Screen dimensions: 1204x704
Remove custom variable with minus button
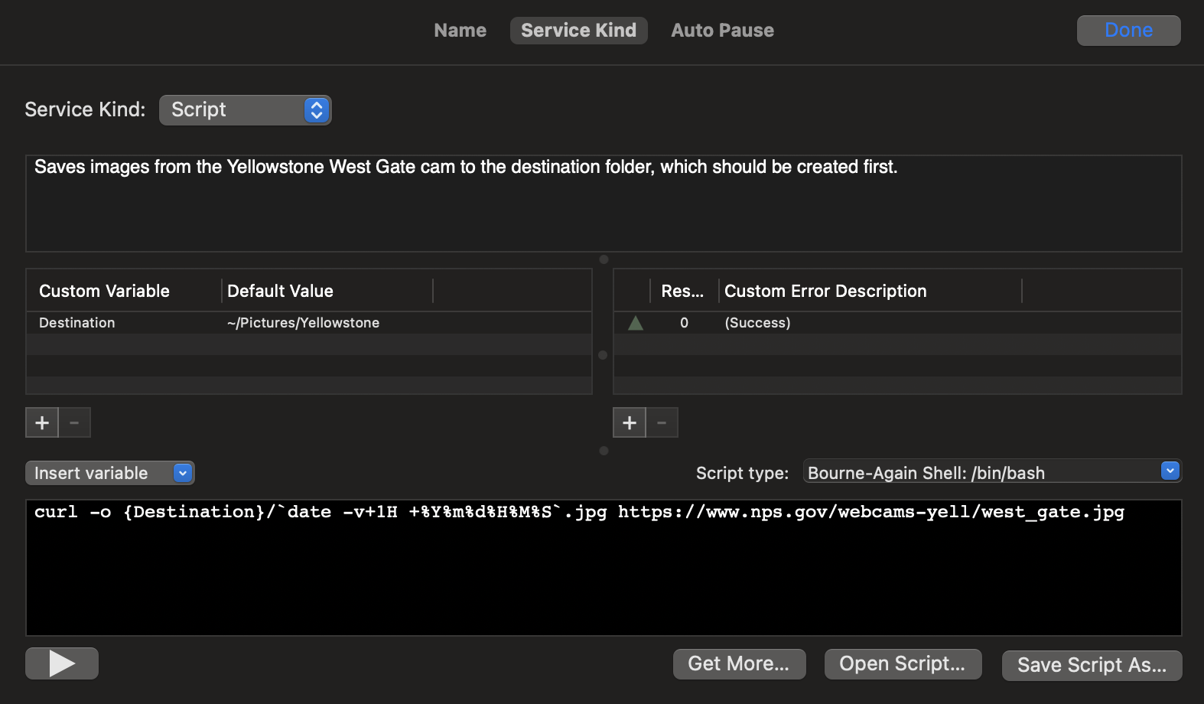point(75,422)
